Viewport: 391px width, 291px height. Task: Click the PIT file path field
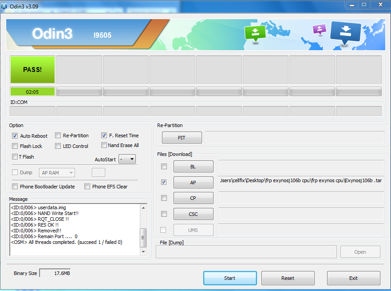[295, 138]
